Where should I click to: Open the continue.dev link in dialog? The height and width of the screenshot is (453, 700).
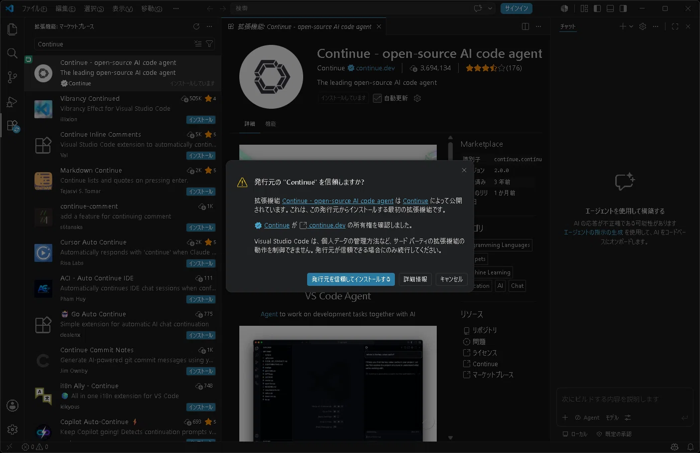tap(327, 226)
